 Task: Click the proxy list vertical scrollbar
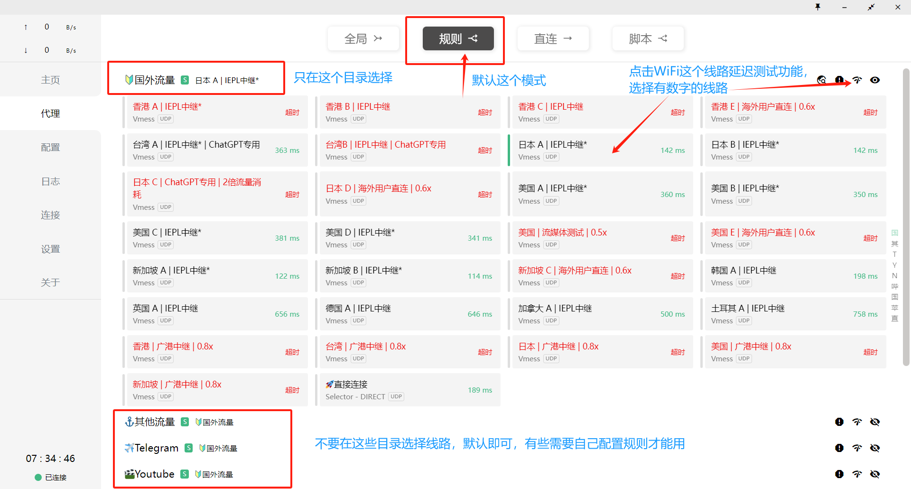906,217
